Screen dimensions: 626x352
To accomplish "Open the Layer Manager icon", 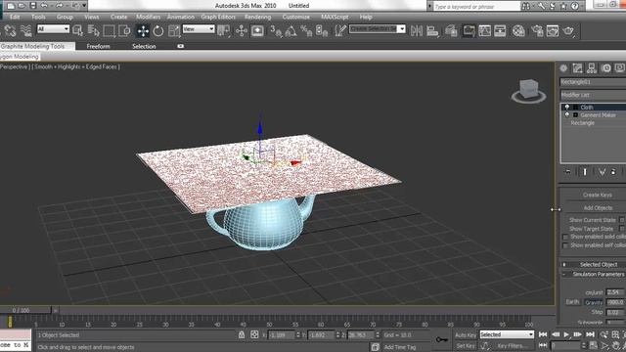I will click(x=451, y=30).
